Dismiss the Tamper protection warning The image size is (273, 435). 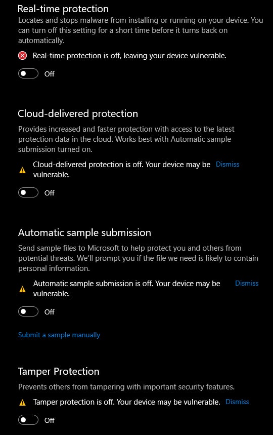tap(237, 402)
